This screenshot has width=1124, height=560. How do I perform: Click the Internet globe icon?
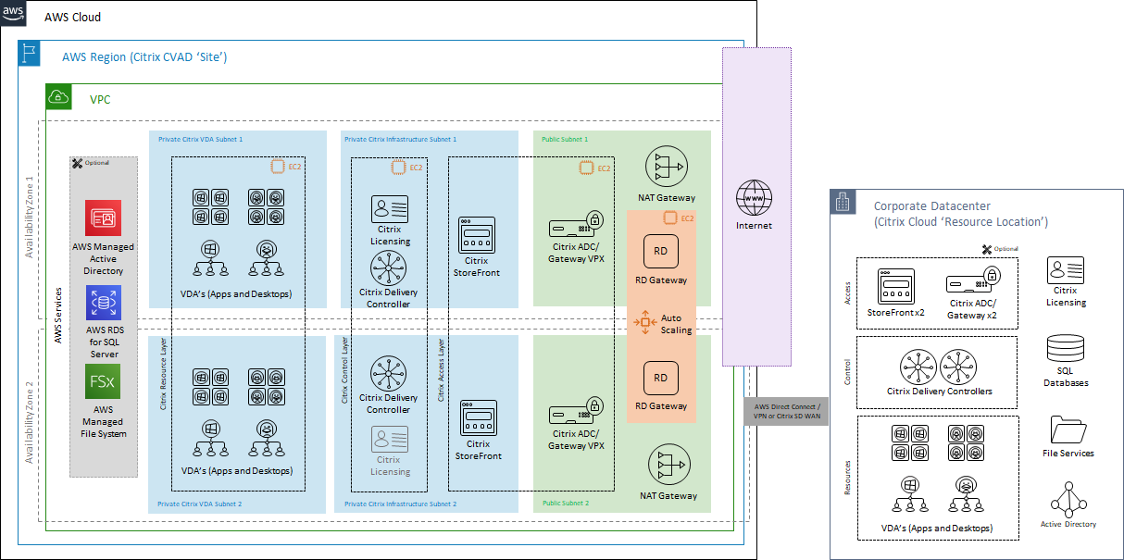(x=754, y=197)
